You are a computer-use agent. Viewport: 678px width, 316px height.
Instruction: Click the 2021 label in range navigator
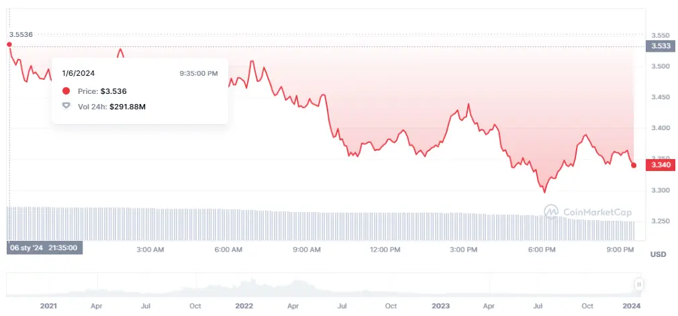point(48,306)
